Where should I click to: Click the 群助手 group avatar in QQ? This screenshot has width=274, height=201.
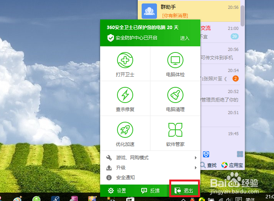(x=149, y=11)
